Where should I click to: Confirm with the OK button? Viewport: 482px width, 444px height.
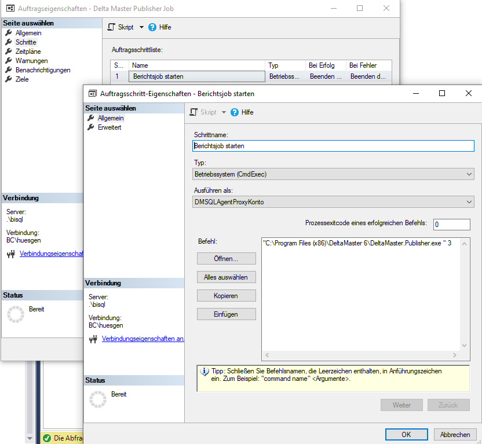coord(406,435)
